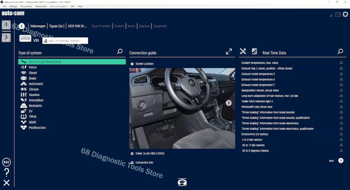Viewport: 350px width, 190px height.
Task: Select Exhaust model temperature 7
Action: (x=258, y=85)
